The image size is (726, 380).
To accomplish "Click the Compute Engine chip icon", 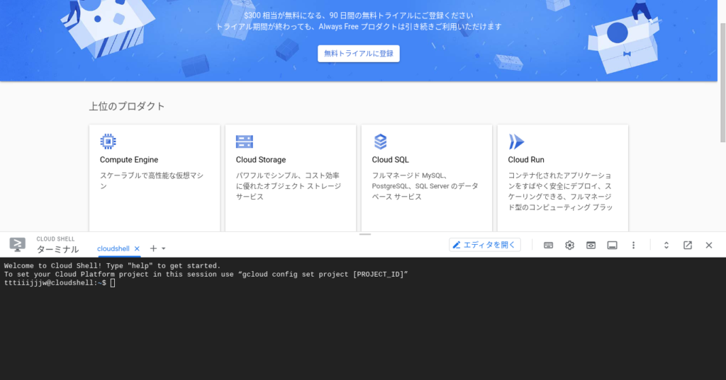I will pyautogui.click(x=108, y=142).
